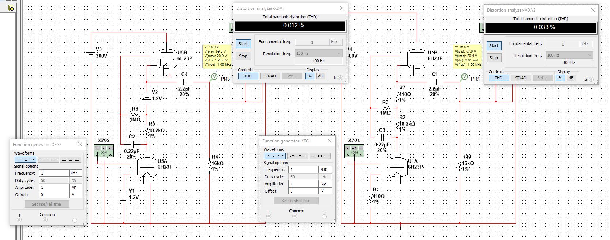This screenshot has width=610, height=240.
Task: Click Stop in Distortion analyzer-XDA1
Action: point(243,56)
